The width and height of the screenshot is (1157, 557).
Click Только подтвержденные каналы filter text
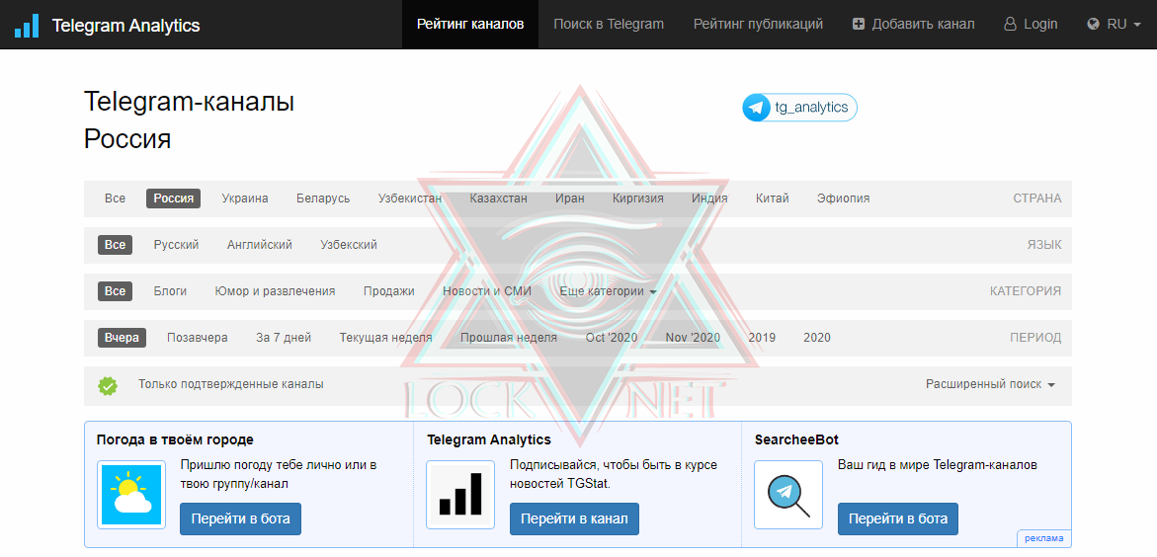click(231, 384)
